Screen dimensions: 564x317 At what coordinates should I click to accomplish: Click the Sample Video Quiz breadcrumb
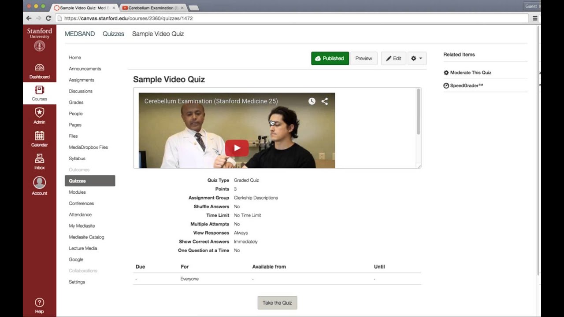point(158,34)
